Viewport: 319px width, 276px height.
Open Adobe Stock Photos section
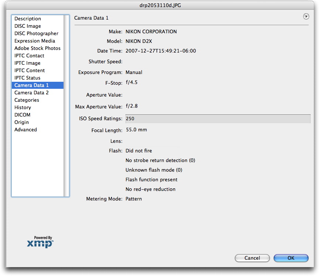[37, 48]
